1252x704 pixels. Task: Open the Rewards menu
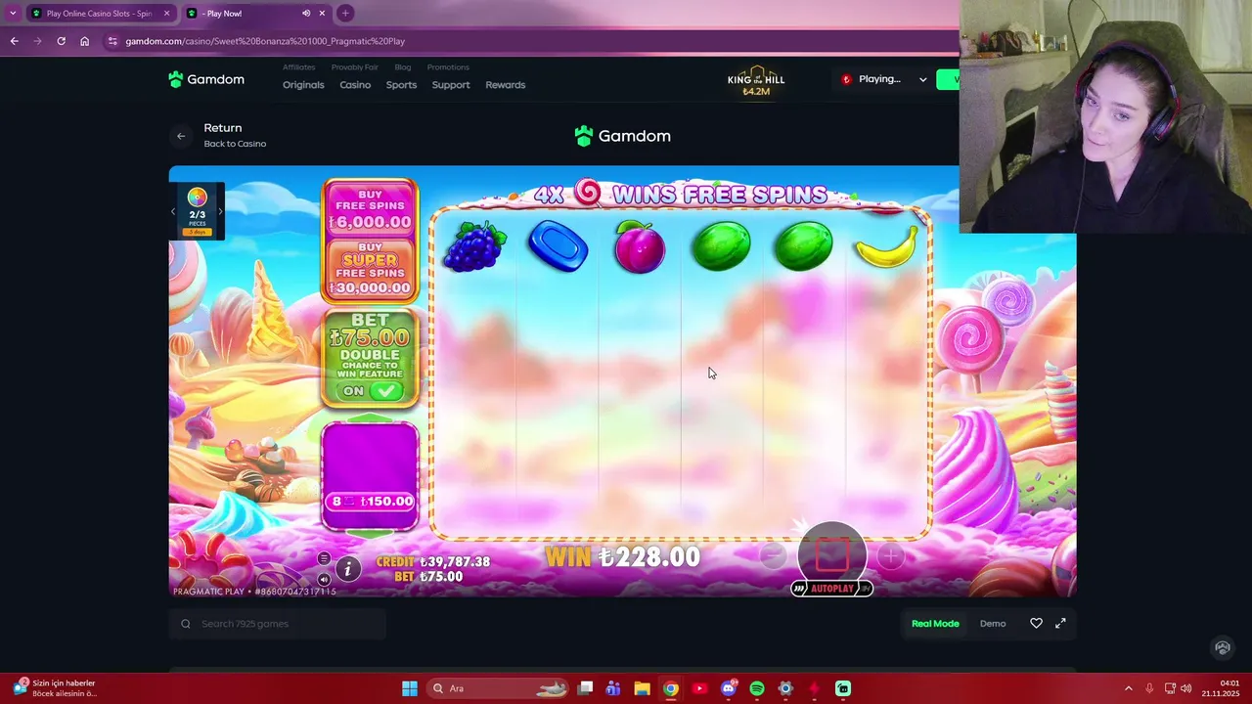coord(506,85)
